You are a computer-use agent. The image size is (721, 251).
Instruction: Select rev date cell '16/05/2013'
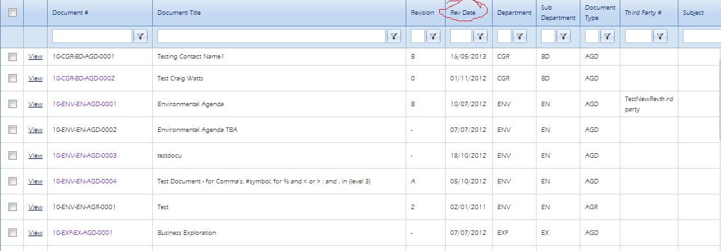pos(468,57)
